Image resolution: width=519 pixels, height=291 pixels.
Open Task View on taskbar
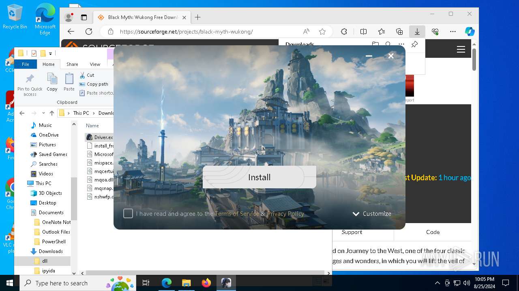[146, 283]
